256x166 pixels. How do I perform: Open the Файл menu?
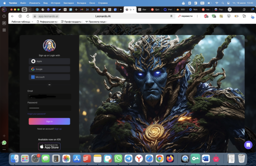tap(23, 3)
